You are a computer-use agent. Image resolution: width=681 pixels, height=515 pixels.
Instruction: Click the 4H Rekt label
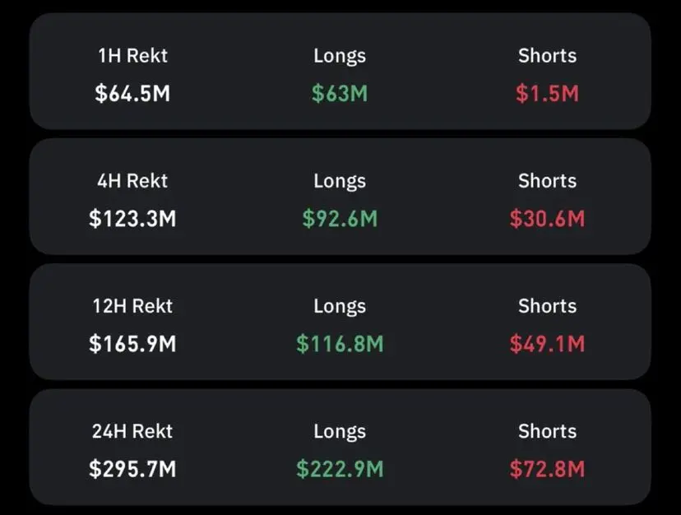click(x=132, y=181)
